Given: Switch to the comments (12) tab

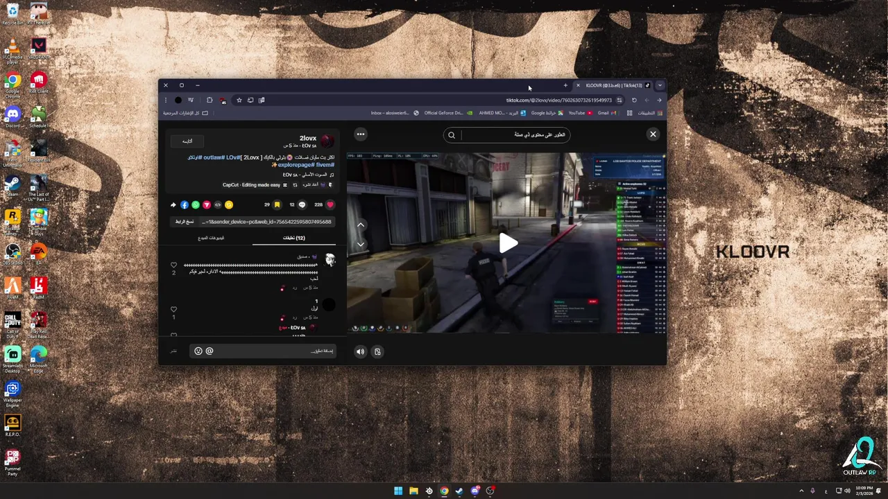Looking at the screenshot, I should pyautogui.click(x=294, y=238).
